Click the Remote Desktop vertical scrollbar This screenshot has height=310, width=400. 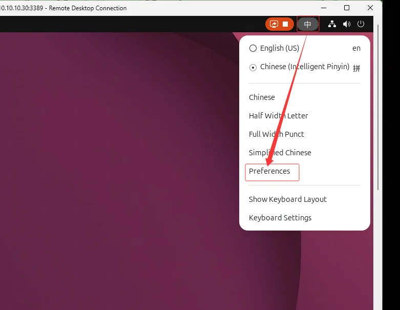pos(378,107)
